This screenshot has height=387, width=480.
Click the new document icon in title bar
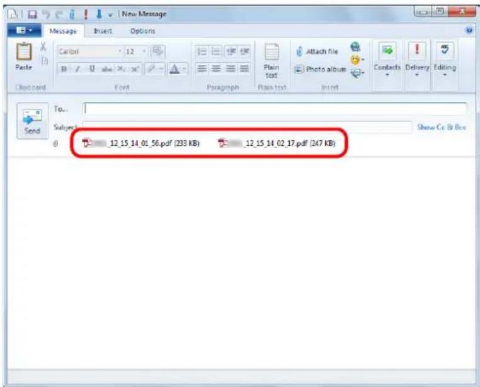click(12, 14)
